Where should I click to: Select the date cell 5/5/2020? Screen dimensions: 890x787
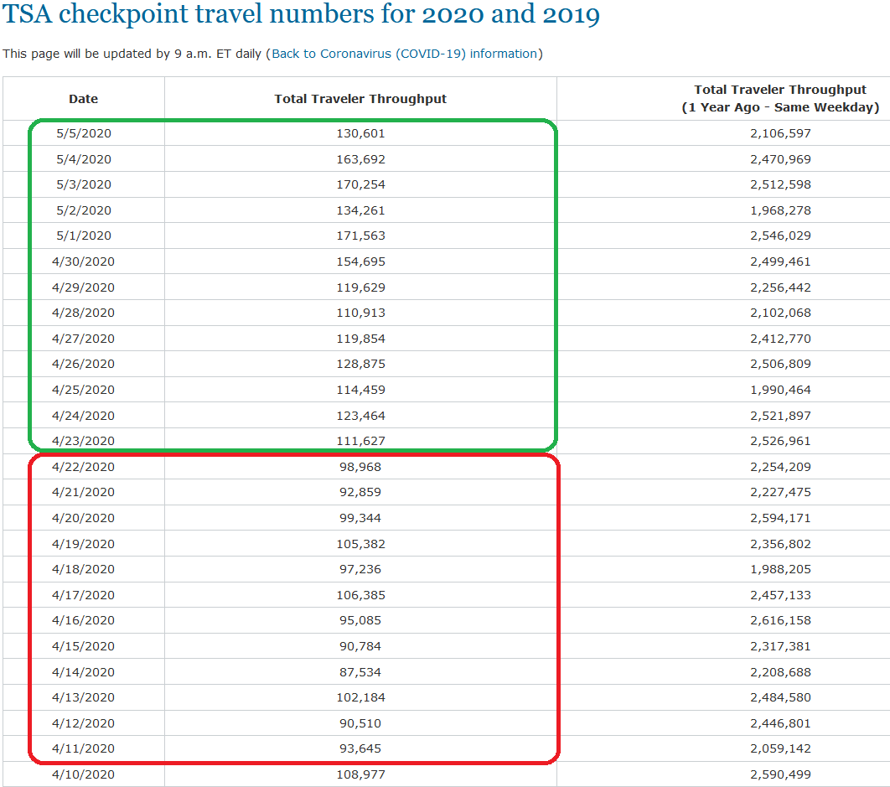pos(84,133)
